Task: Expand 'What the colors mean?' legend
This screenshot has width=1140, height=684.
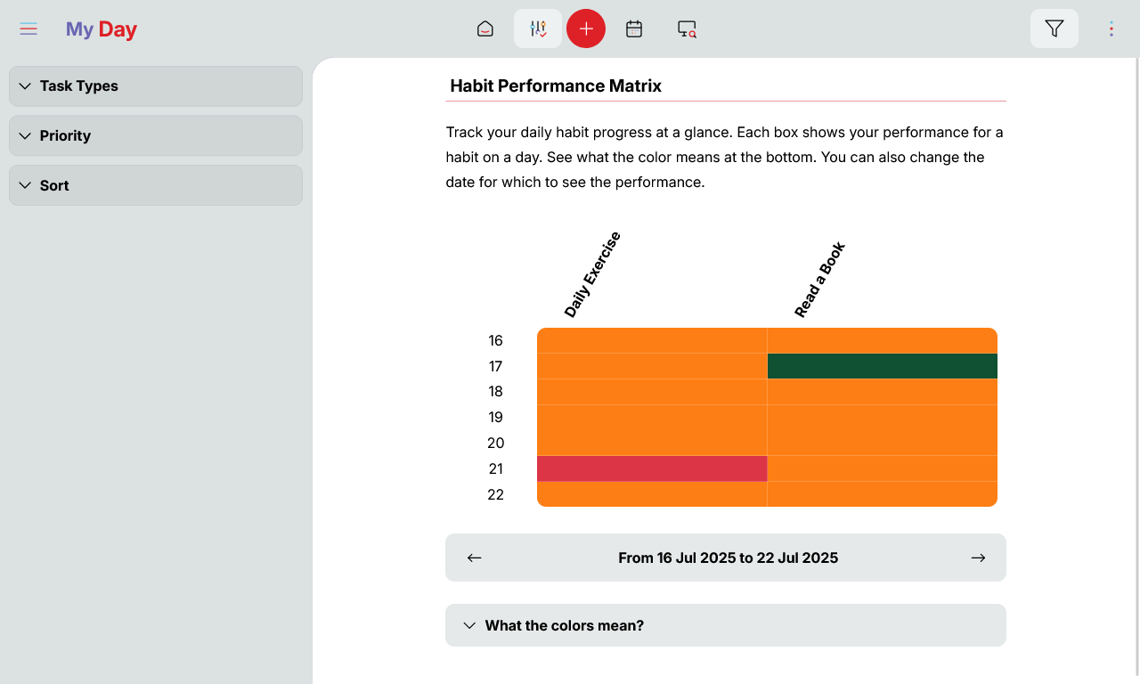Action: pyautogui.click(x=725, y=625)
